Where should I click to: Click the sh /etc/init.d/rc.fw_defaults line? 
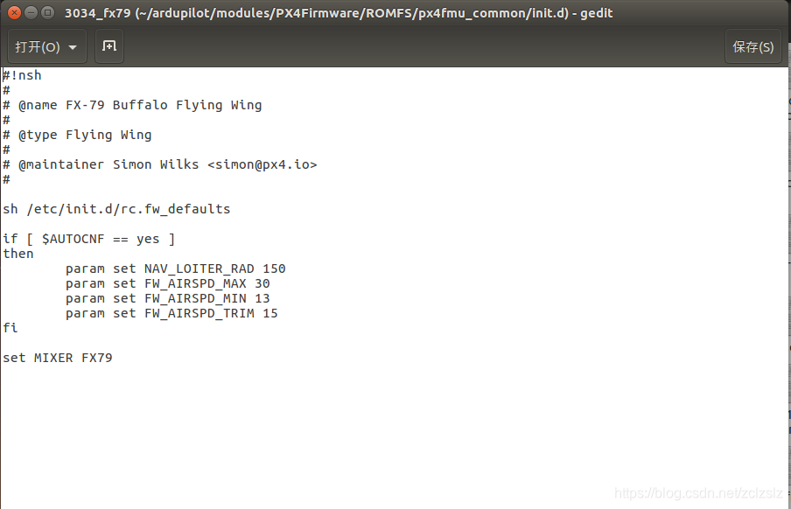[x=116, y=209]
